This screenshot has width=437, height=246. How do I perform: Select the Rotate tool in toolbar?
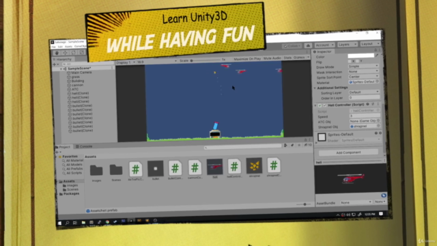[x=73, y=53]
